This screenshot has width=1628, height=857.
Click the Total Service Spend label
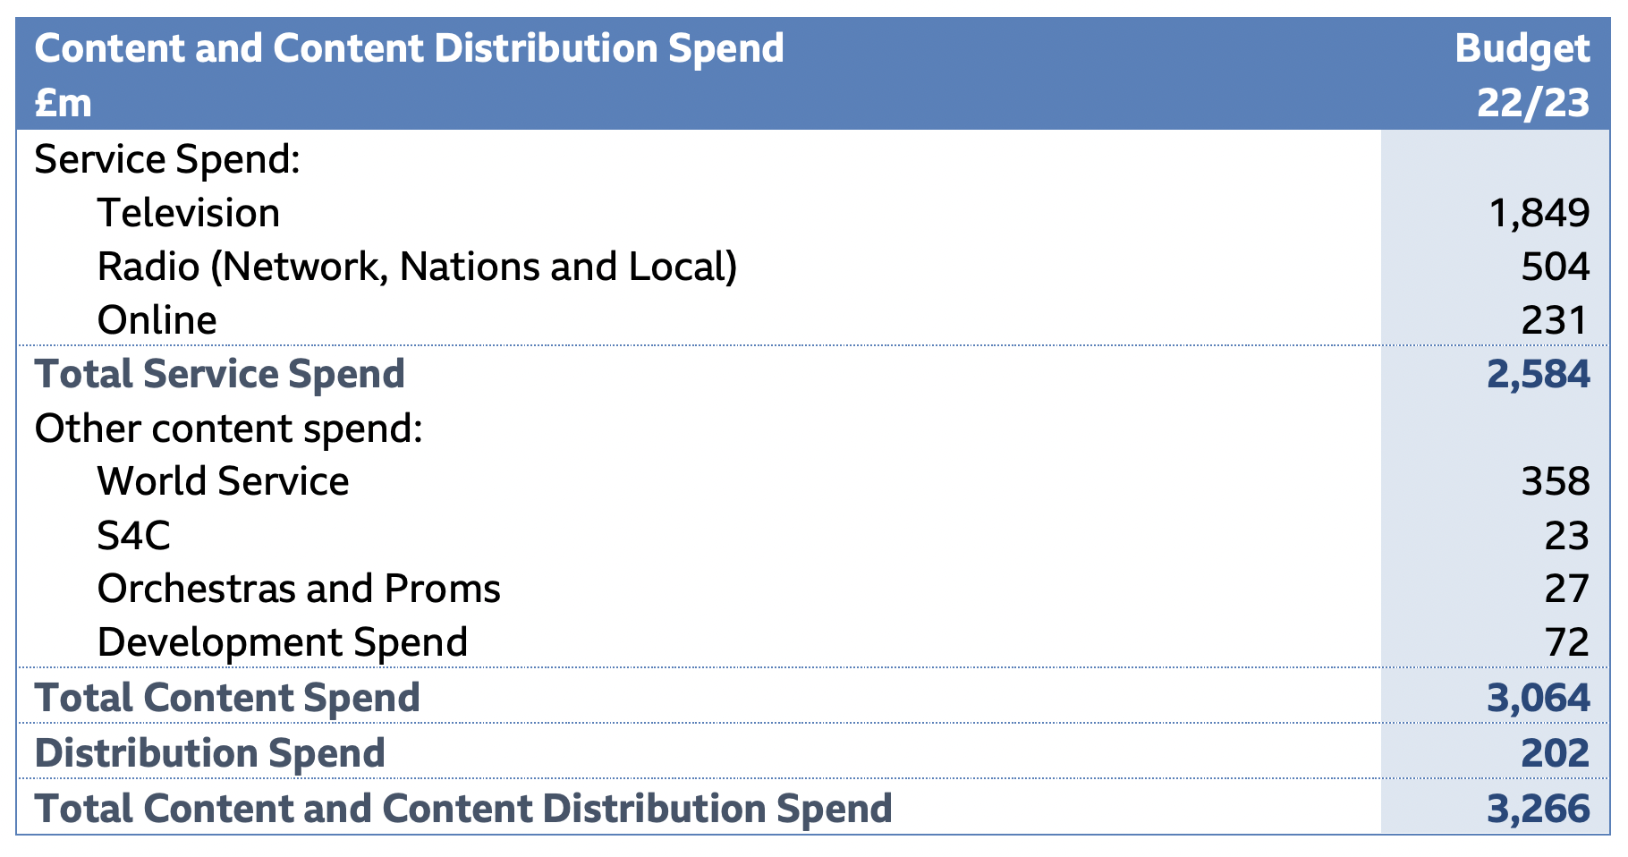[x=219, y=375]
